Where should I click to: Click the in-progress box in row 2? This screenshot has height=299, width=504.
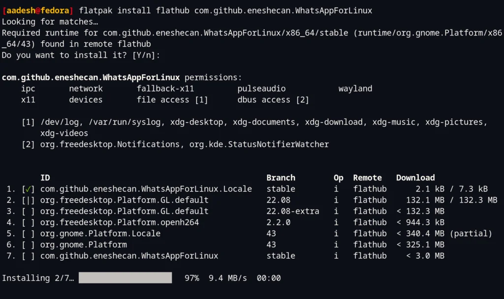click(x=28, y=200)
